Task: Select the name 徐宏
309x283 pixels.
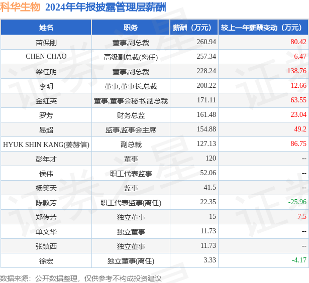Action: coord(46,261)
